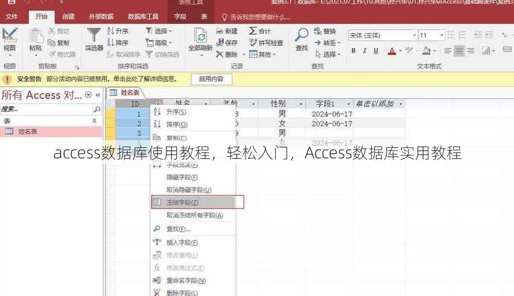
Task: Open the 文件 (File) tab
Action: click(x=11, y=16)
